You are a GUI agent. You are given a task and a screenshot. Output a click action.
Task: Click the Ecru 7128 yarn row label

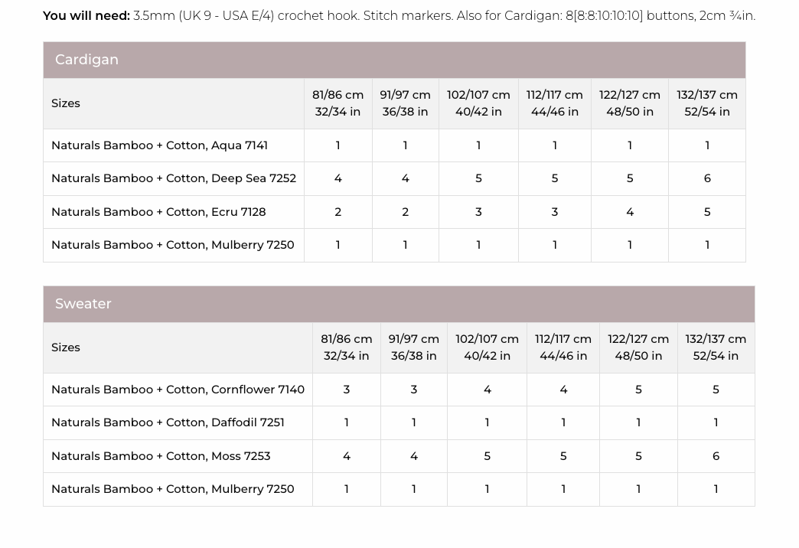pyautogui.click(x=158, y=212)
